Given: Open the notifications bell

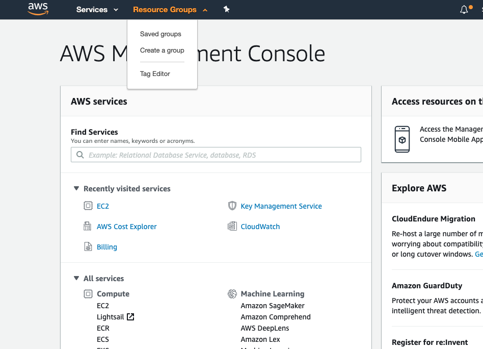Looking at the screenshot, I should pyautogui.click(x=464, y=9).
